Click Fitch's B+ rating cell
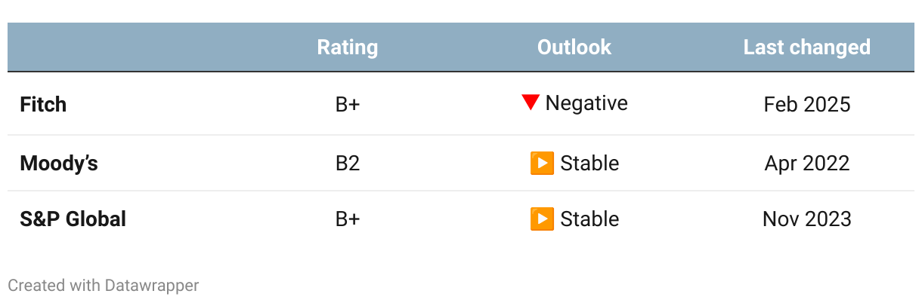Viewport: 922px width, 303px height. (x=348, y=104)
